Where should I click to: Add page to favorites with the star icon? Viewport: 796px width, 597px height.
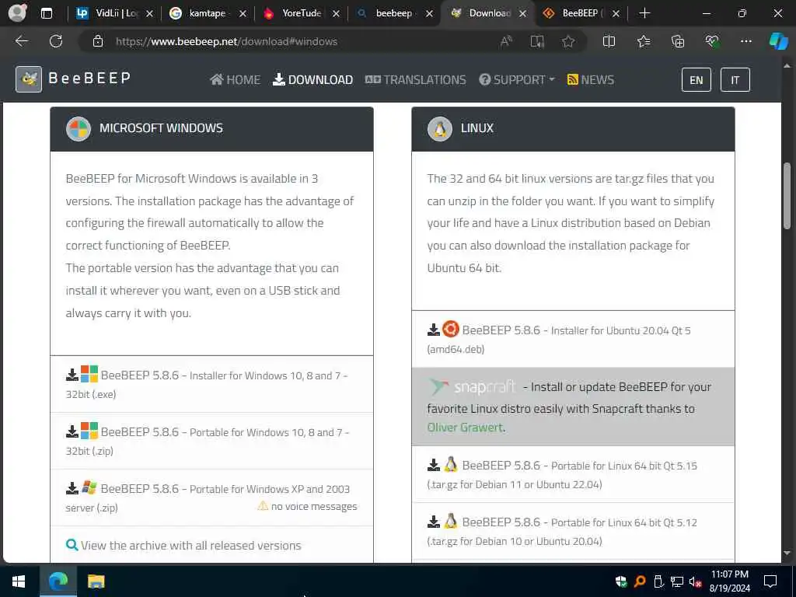click(x=568, y=41)
